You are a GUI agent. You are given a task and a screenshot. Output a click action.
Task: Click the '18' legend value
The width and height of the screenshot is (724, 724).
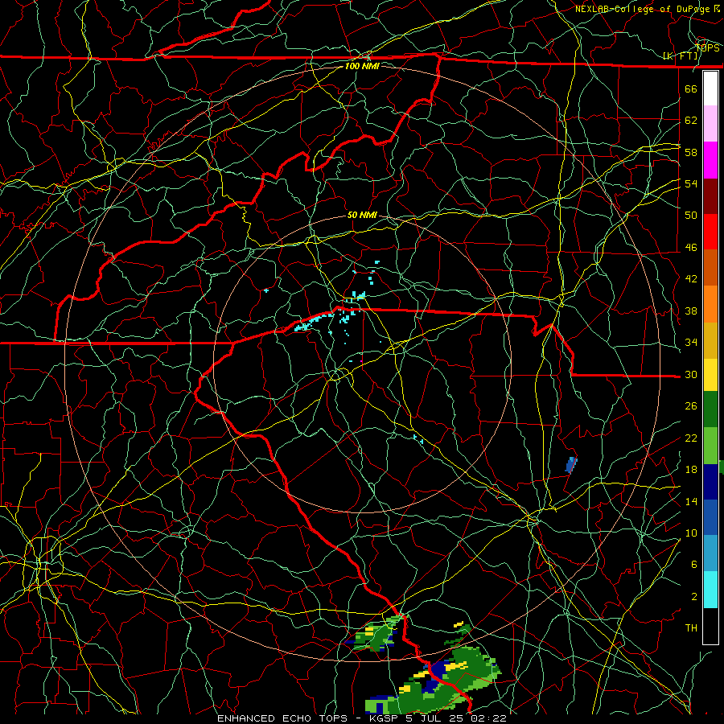tap(691, 470)
